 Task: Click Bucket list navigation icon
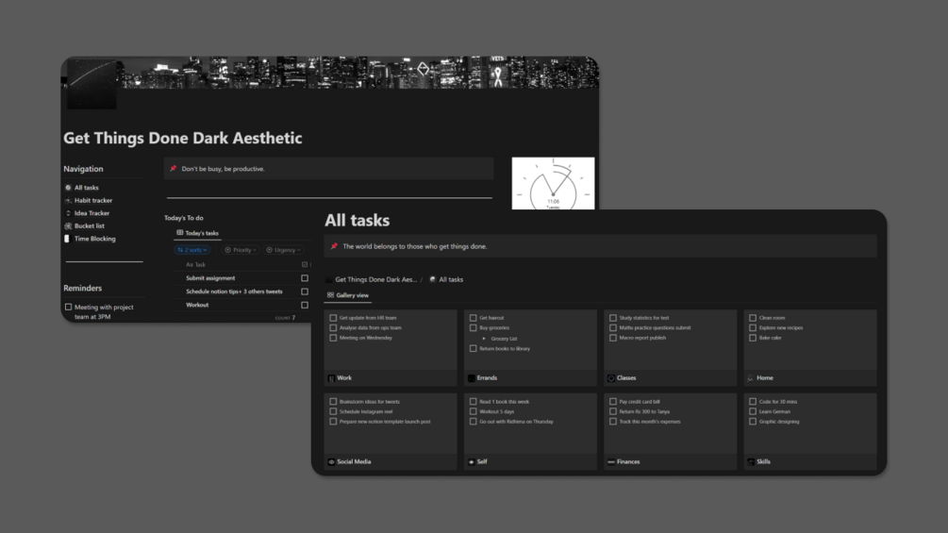(x=68, y=226)
